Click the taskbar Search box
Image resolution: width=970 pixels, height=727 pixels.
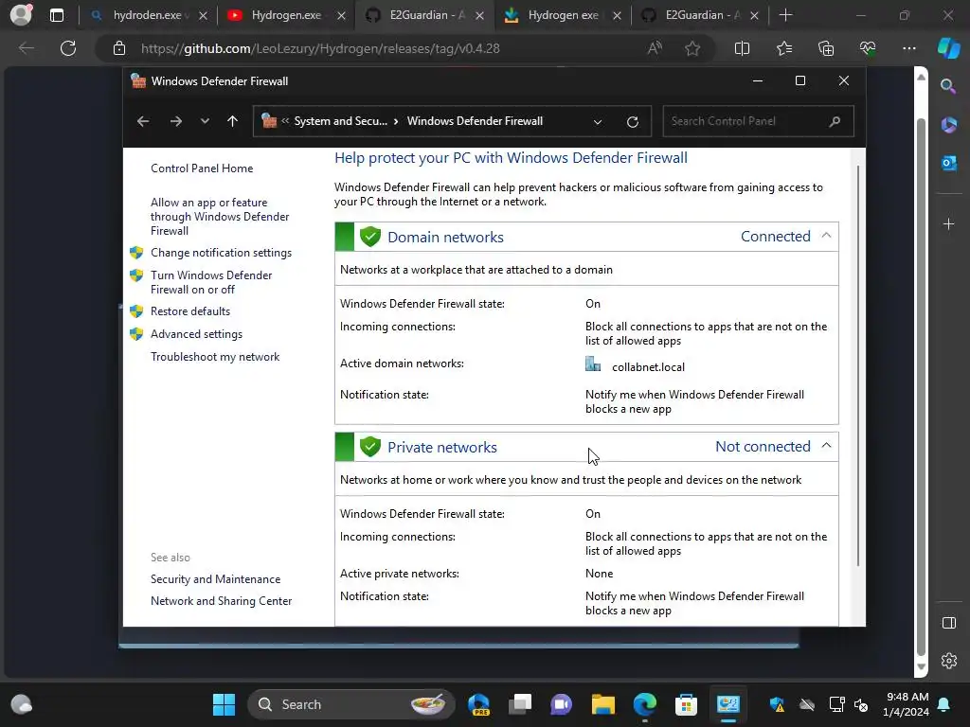point(350,704)
